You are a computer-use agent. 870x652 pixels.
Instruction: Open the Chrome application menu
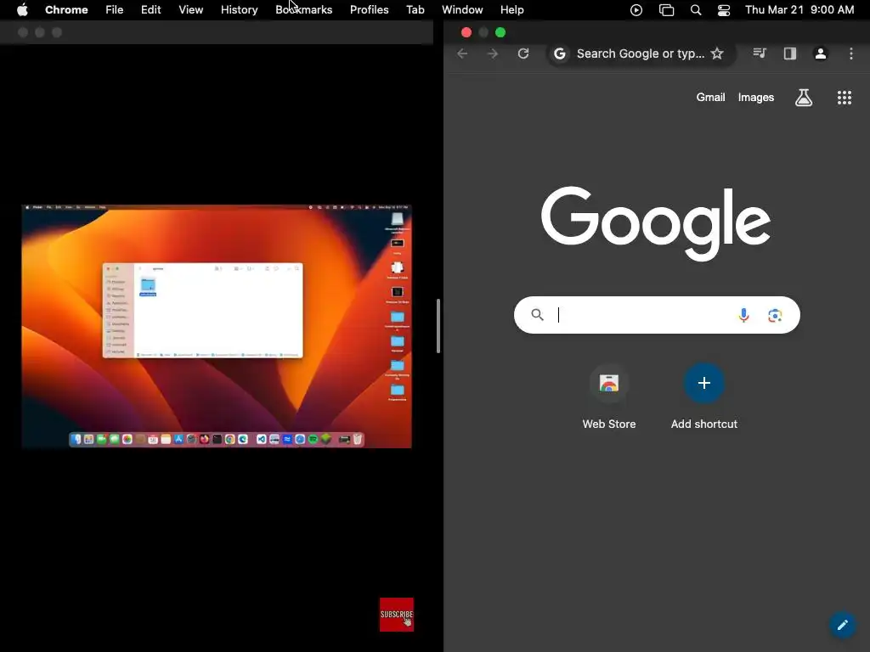pos(66,9)
